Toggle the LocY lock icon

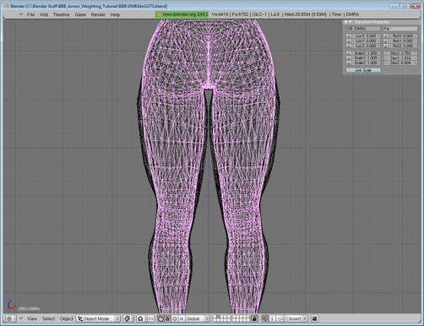click(349, 41)
